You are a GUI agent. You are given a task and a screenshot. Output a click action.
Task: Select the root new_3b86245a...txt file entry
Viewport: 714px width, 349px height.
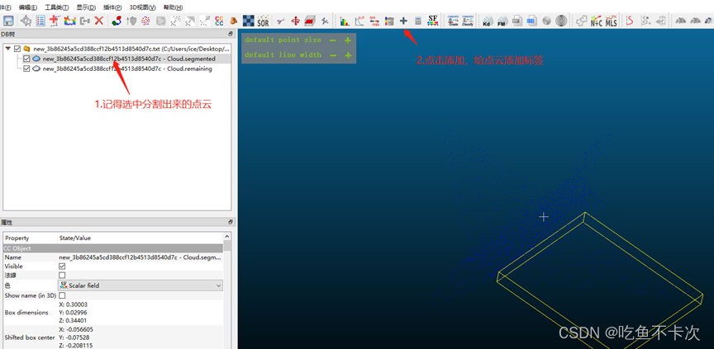tap(131, 48)
